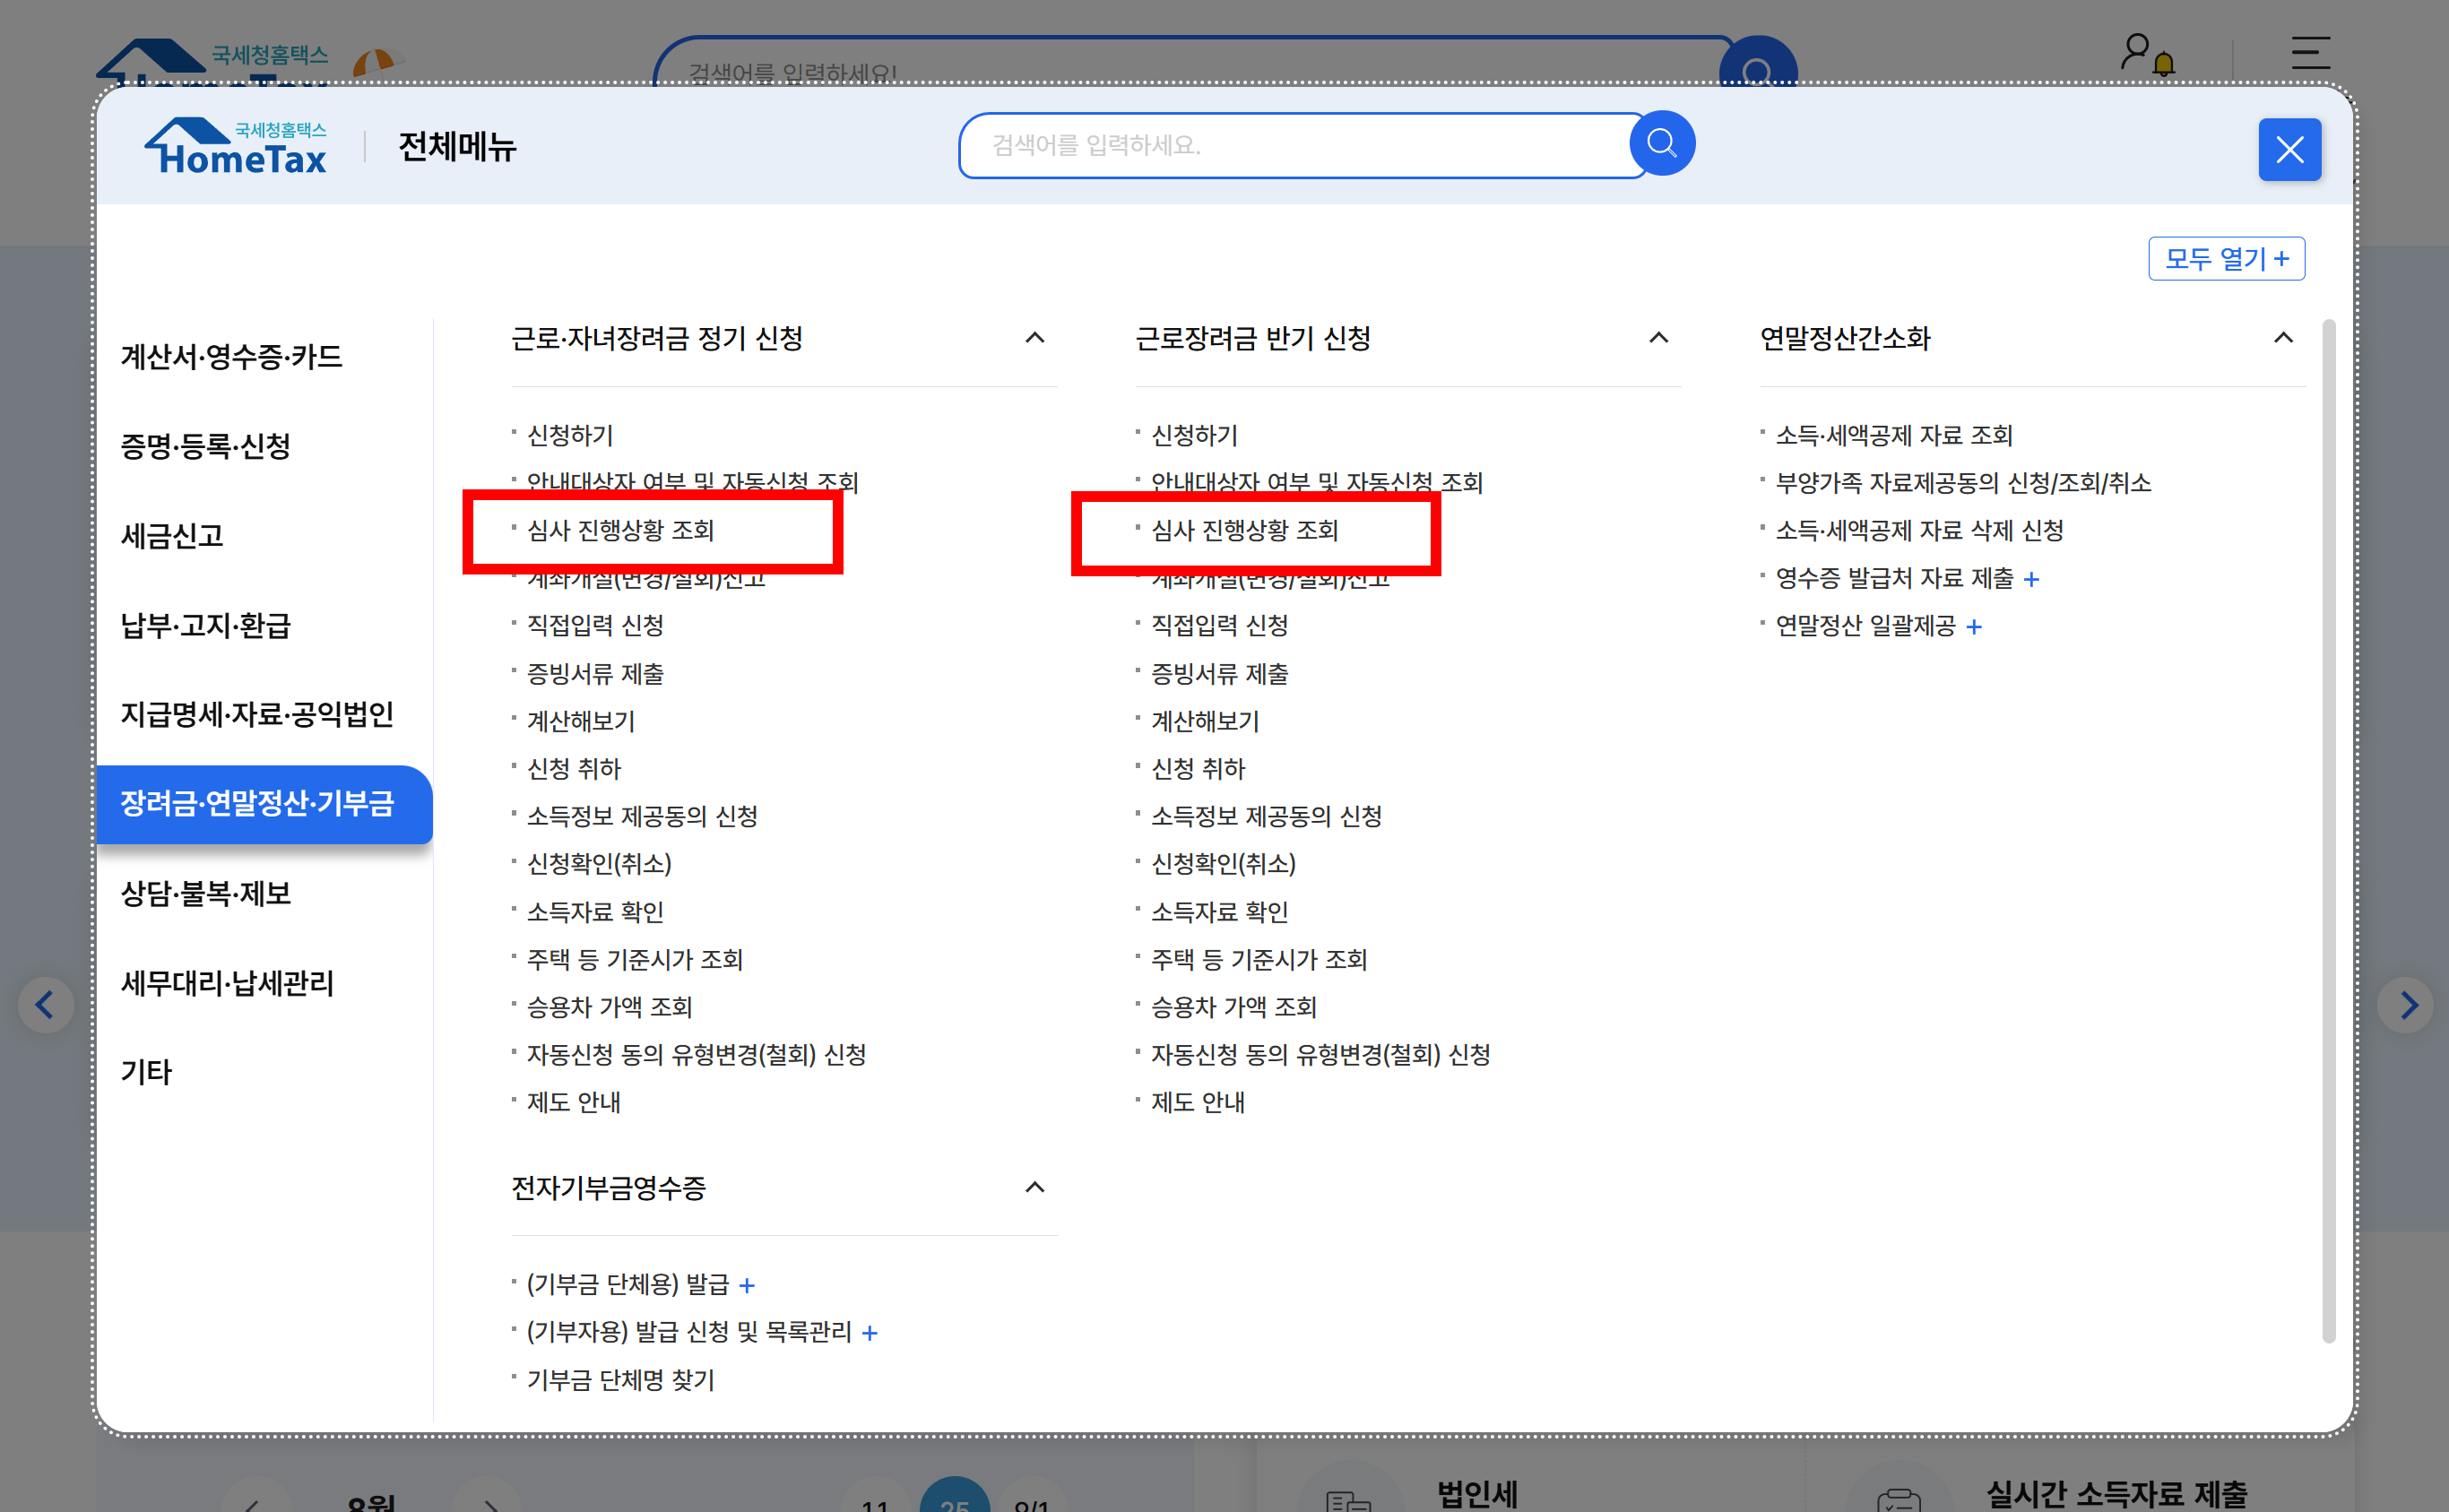Expand (기부자용) 발급 신청 및 목록관리 plus icon

click(869, 1333)
